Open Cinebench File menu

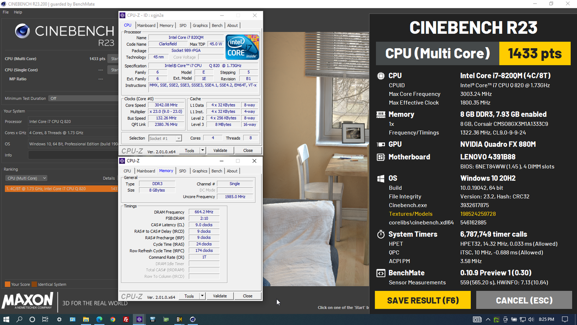pos(6,12)
